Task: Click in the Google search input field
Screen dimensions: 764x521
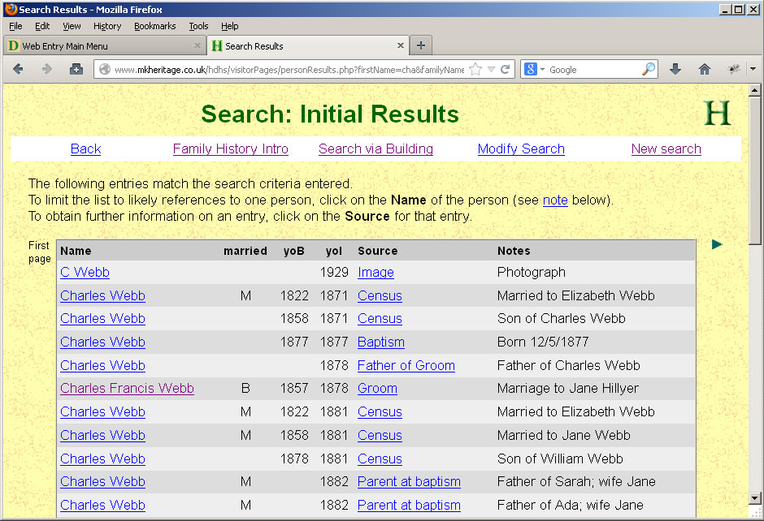Action: pyautogui.click(x=593, y=70)
